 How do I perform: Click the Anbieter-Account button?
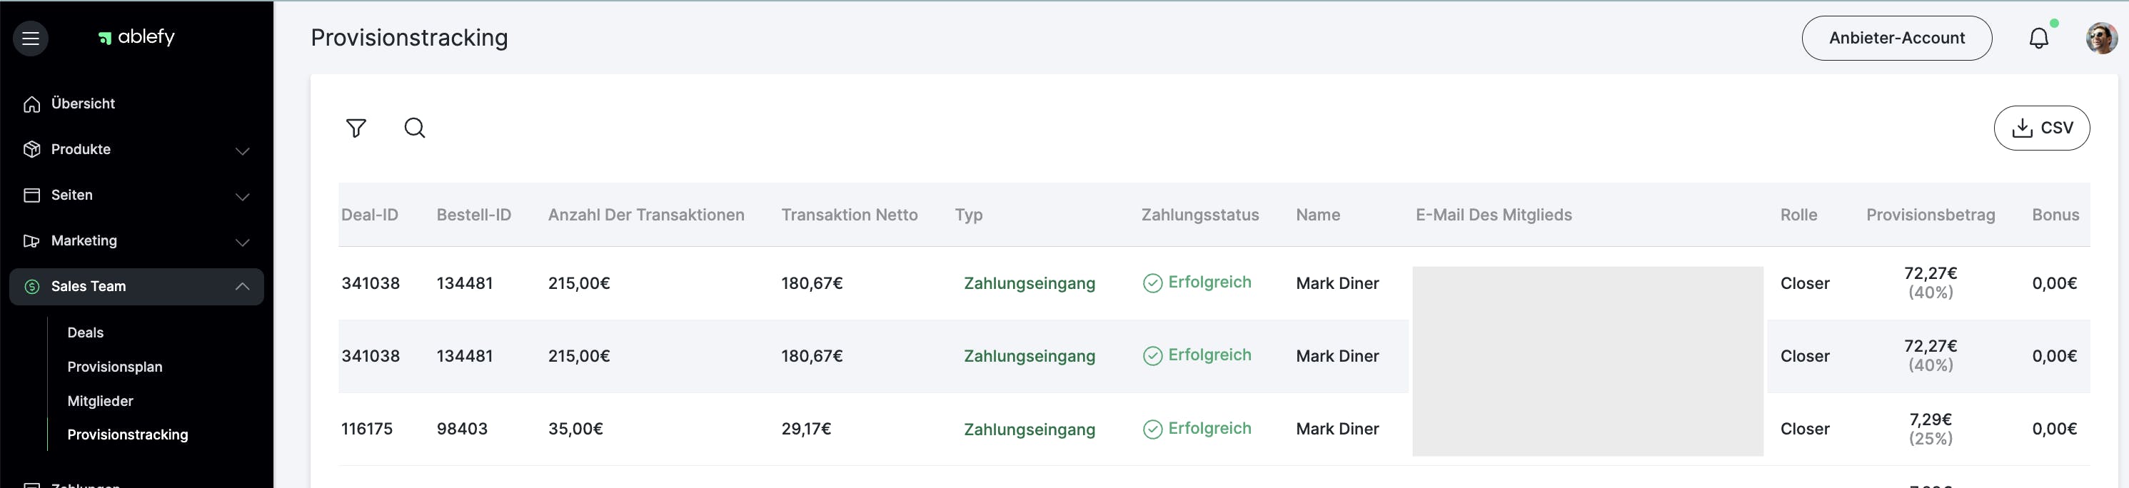pos(1897,37)
